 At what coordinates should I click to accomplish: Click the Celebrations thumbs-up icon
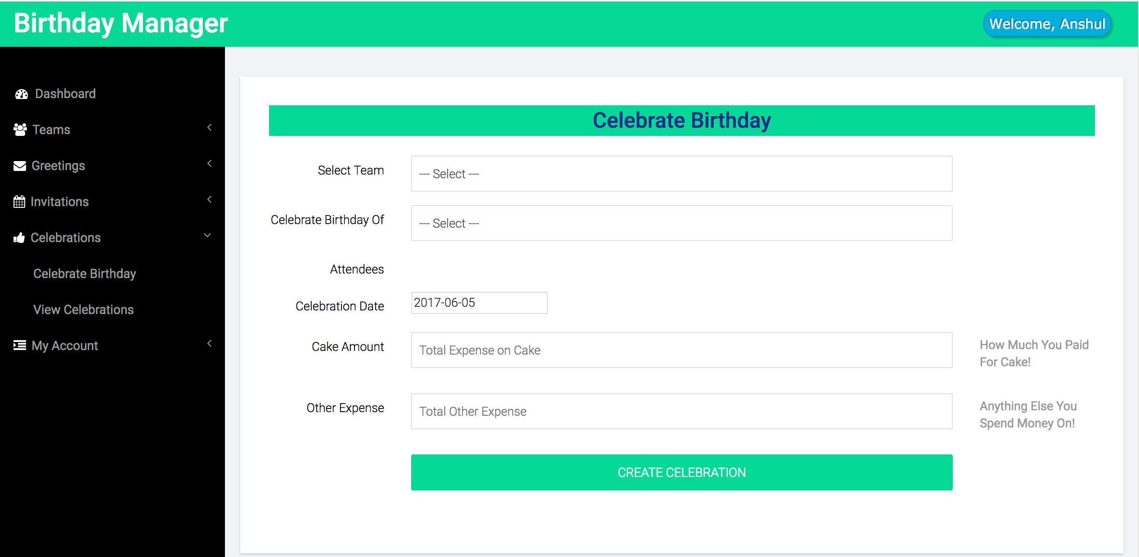point(19,237)
